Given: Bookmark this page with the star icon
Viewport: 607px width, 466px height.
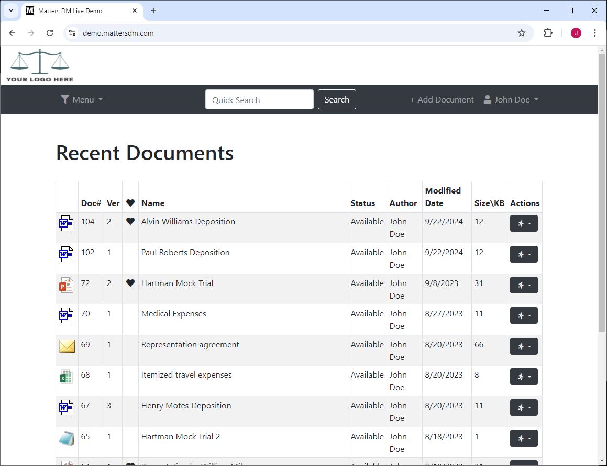Looking at the screenshot, I should (x=521, y=33).
